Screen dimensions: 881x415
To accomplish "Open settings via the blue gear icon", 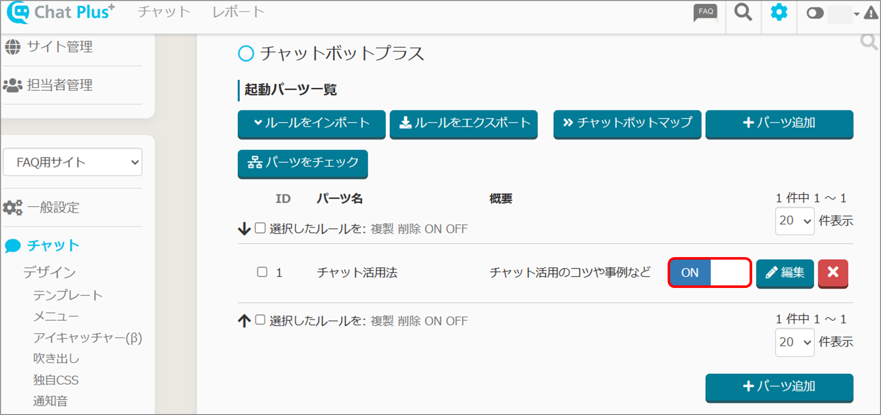I will click(779, 13).
